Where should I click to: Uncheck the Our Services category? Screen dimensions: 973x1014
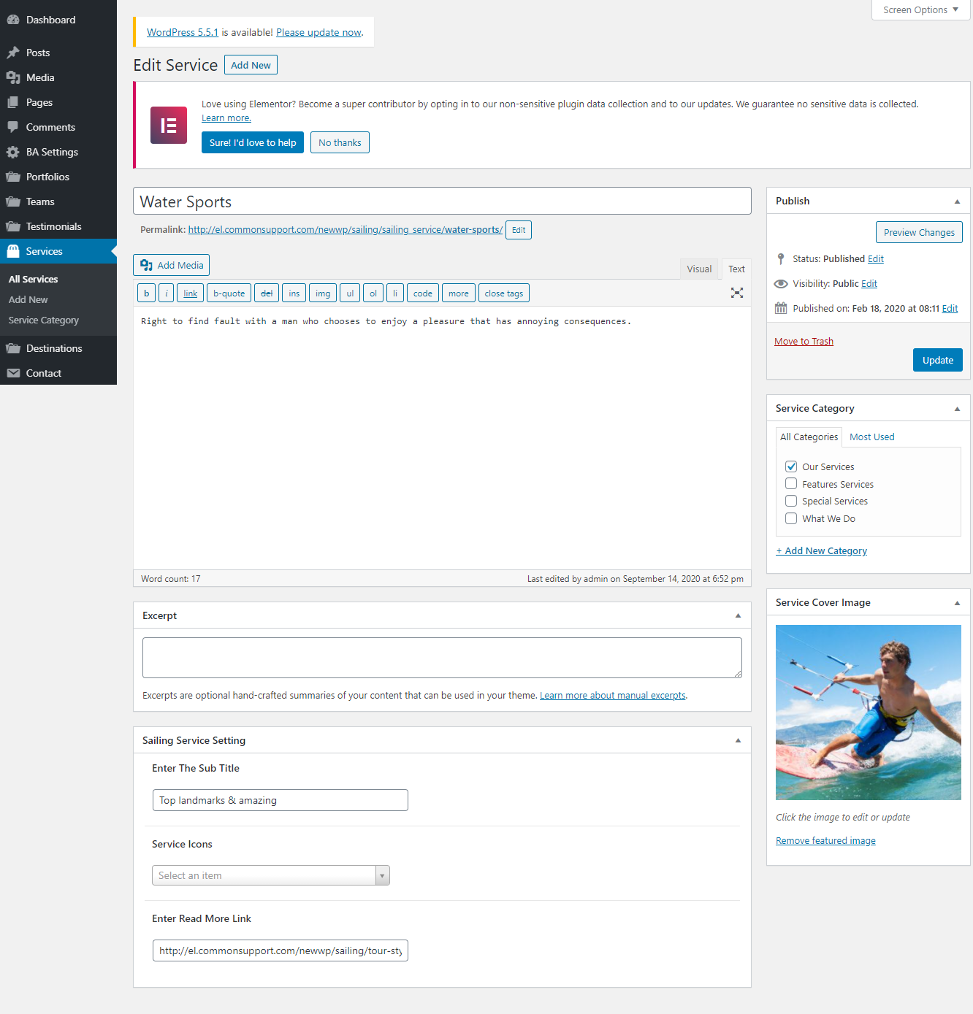tap(791, 466)
